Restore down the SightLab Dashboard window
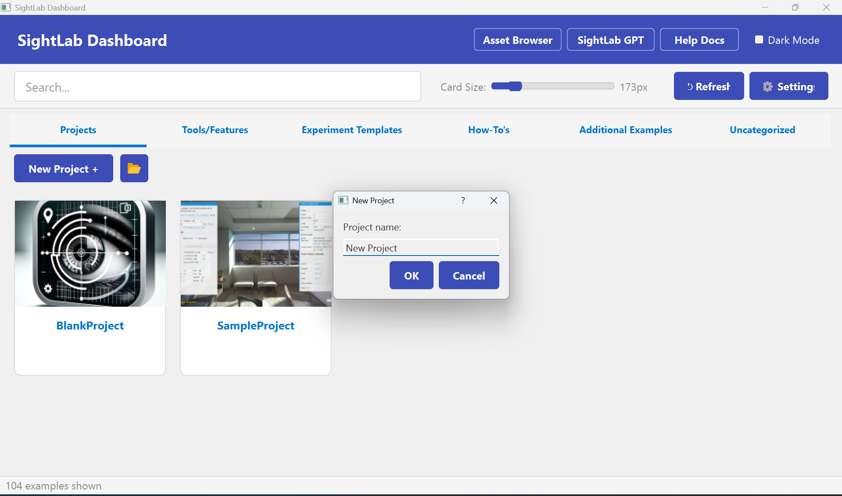The image size is (842, 496). (795, 7)
